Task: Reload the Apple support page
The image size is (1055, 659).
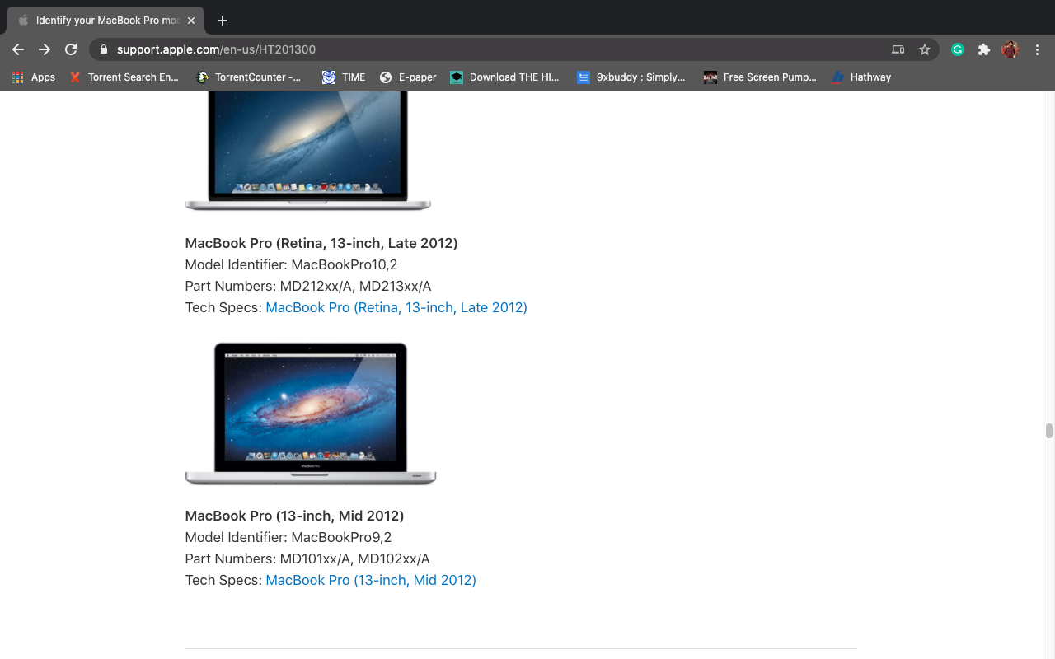Action: click(71, 49)
